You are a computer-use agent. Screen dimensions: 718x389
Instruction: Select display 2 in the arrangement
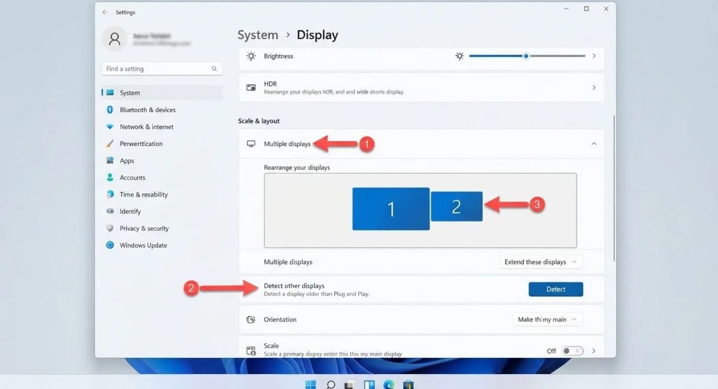point(457,206)
